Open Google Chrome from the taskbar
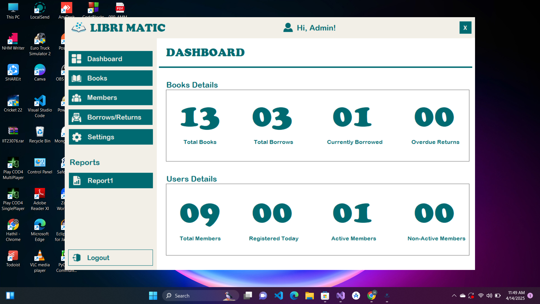 click(x=372, y=296)
